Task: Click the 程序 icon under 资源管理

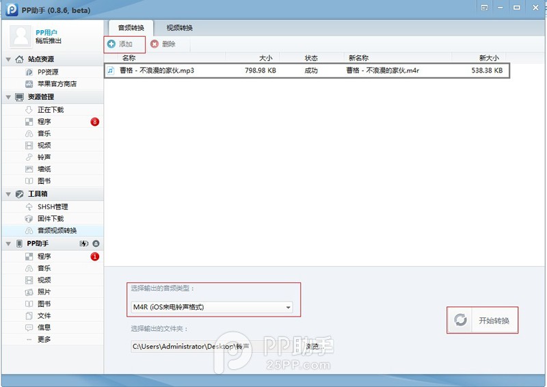Action: [29, 122]
